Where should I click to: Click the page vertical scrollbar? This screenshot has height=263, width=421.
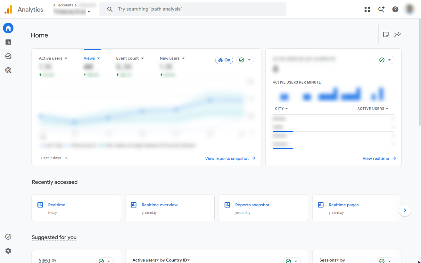pos(419,72)
